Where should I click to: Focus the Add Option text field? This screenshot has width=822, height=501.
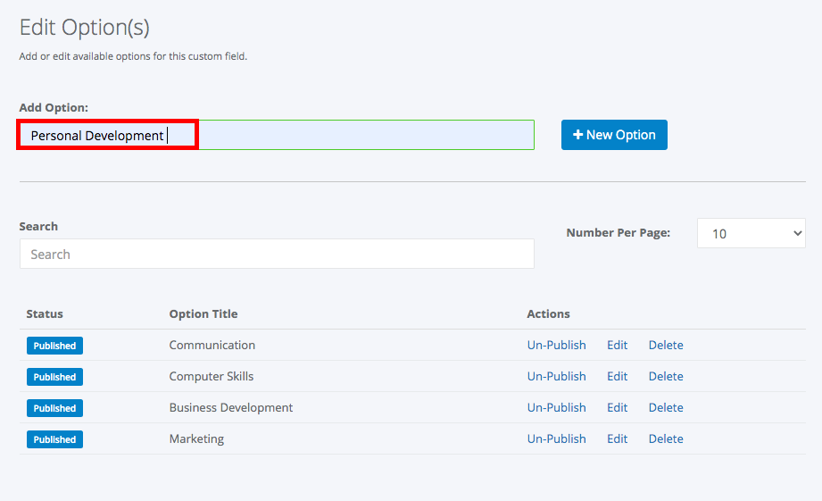coord(277,135)
